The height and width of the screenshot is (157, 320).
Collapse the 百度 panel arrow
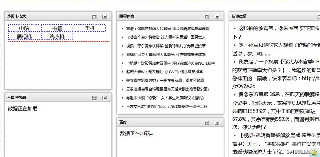(x=217, y=123)
